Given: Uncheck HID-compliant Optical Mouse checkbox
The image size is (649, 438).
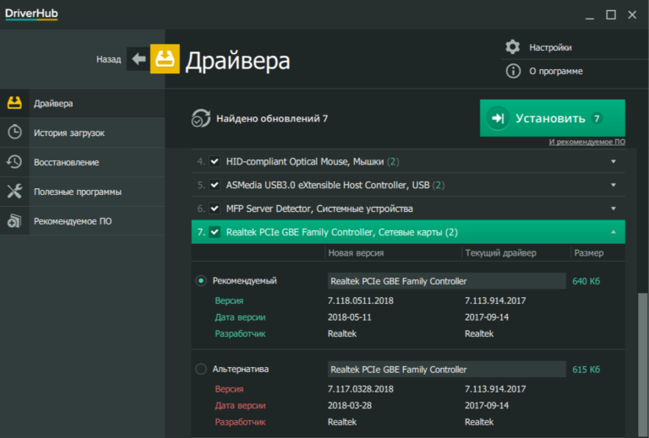Looking at the screenshot, I should (215, 161).
